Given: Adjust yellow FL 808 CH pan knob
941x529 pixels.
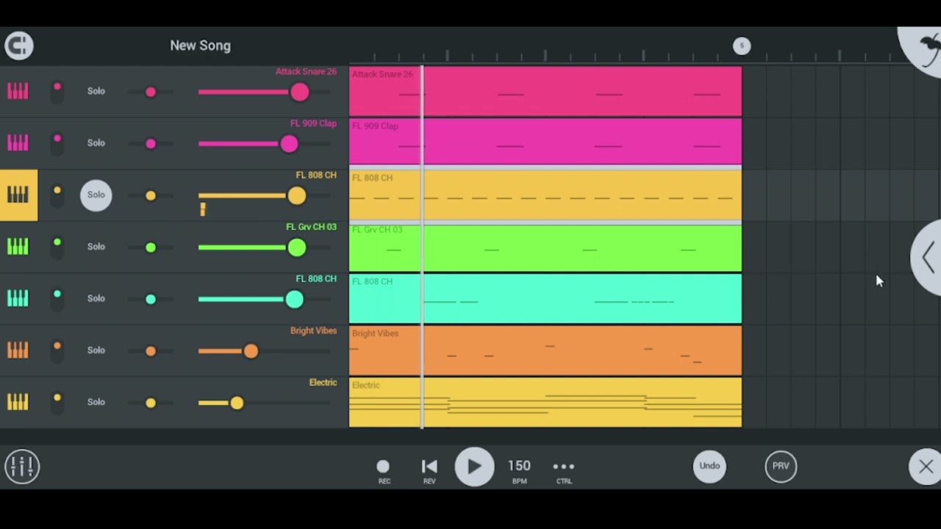Looking at the screenshot, I should coord(151,195).
